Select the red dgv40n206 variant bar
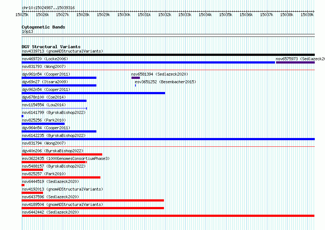This screenshot has height=230, width=325. pyautogui.click(x=62, y=154)
